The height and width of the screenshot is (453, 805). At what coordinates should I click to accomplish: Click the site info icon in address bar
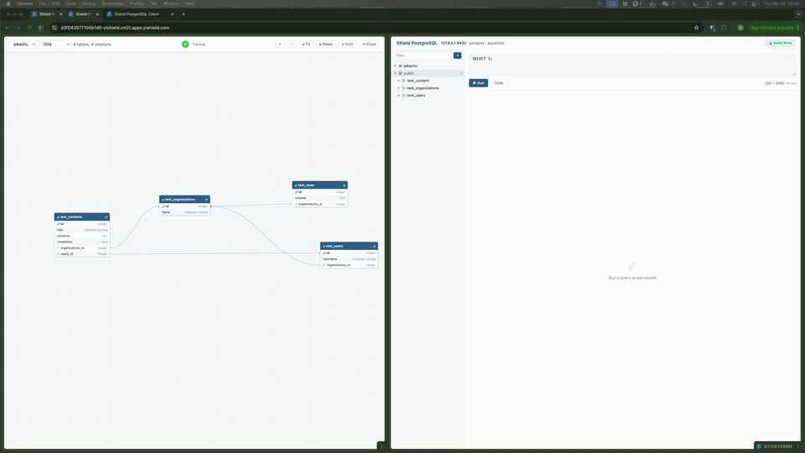click(55, 28)
